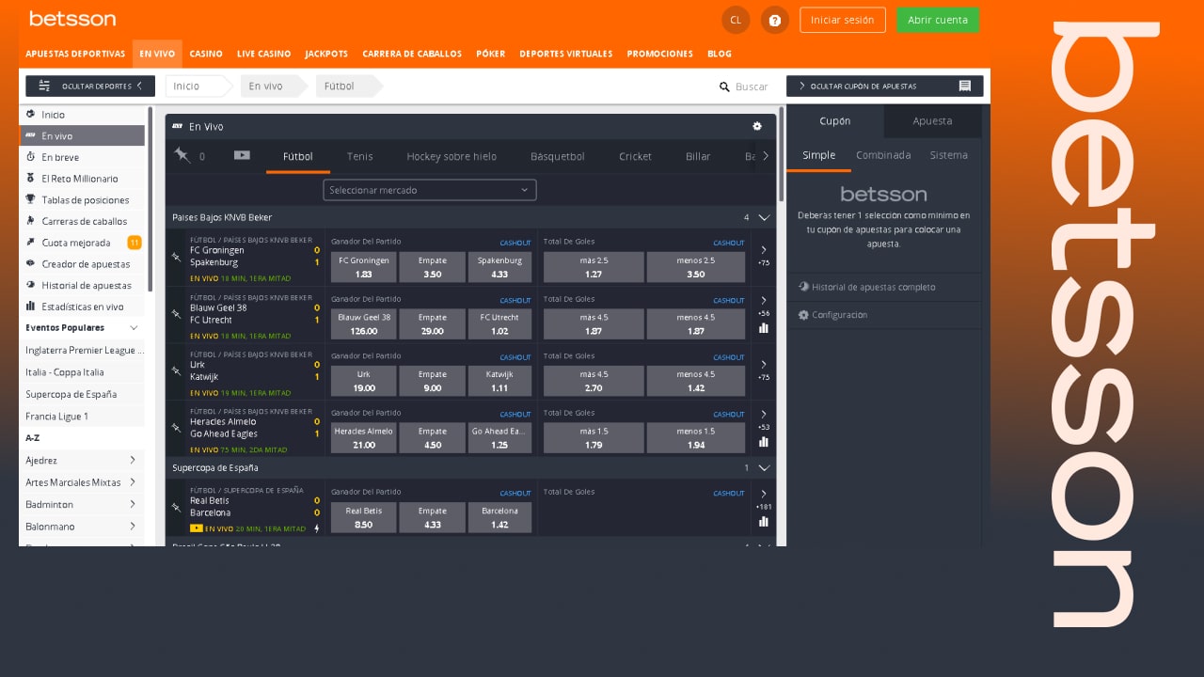The height and width of the screenshot is (677, 1204).
Task: Pin the Heracles Almelo match
Action: coord(176,429)
